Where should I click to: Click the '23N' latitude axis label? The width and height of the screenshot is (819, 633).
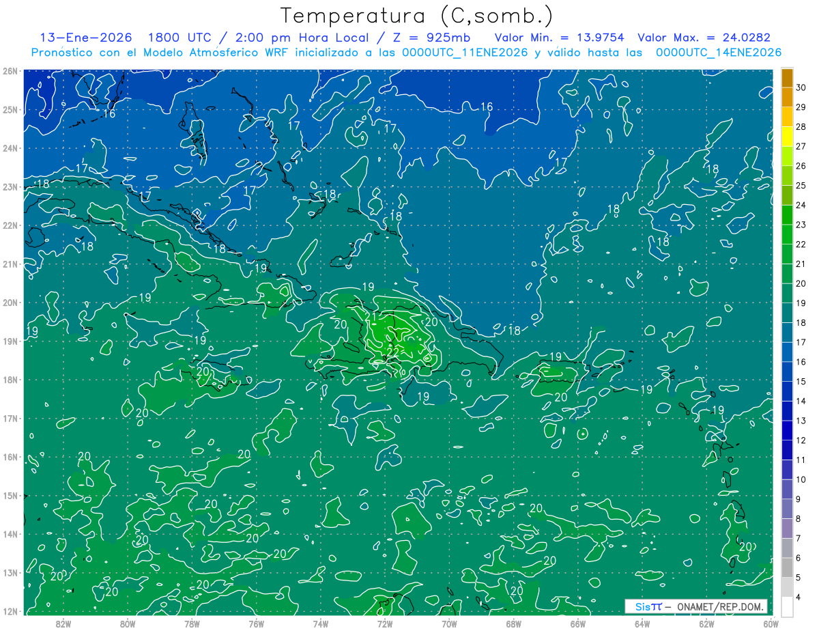pos(10,187)
